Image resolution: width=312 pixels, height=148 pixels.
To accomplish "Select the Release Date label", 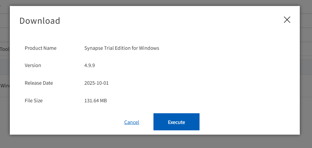I will click(39, 83).
